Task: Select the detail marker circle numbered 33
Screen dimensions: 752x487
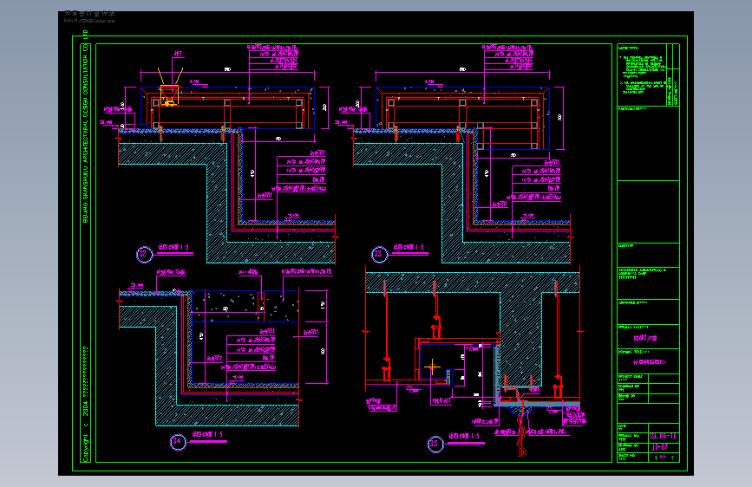Action: click(379, 255)
